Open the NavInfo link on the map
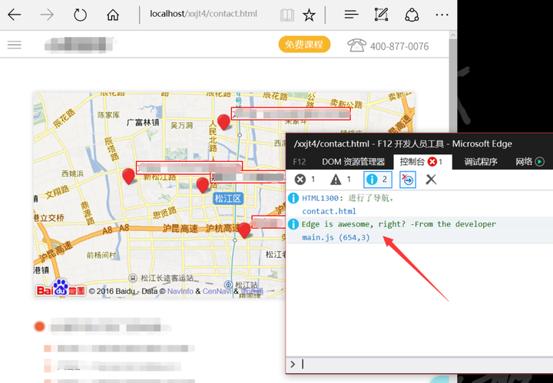 tap(180, 291)
